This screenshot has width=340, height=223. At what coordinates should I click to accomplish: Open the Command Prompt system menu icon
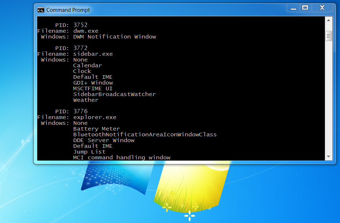point(41,10)
